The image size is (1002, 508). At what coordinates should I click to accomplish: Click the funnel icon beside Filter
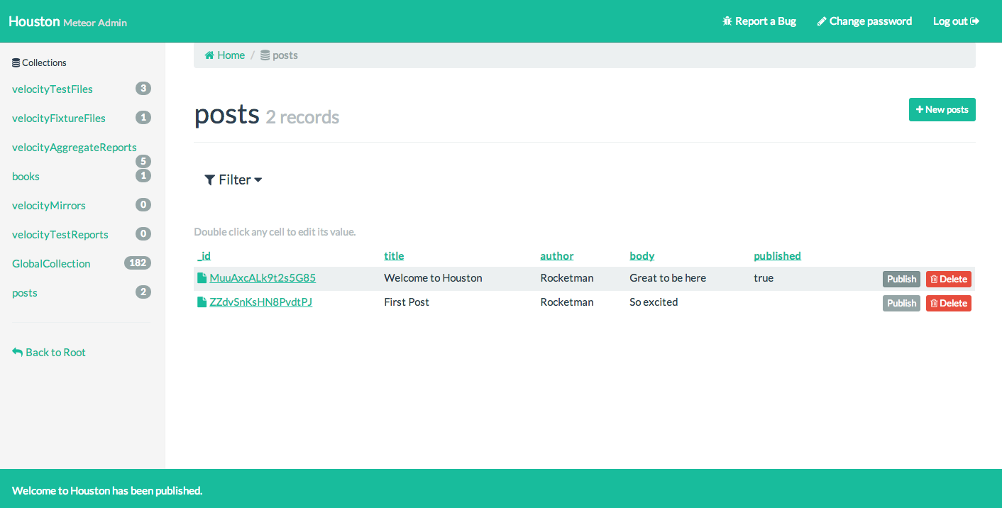click(209, 180)
